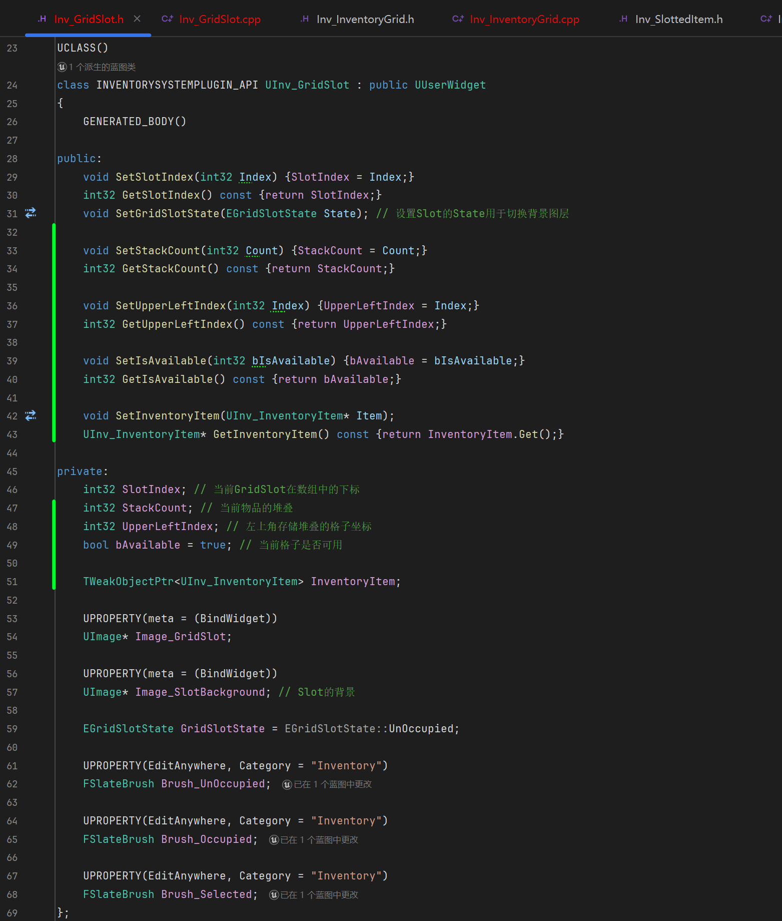This screenshot has width=782, height=921.
Task: Click the SetGridSlotState function name
Action: [x=168, y=214]
